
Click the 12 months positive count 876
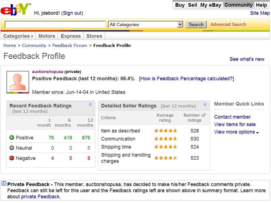[86, 138]
